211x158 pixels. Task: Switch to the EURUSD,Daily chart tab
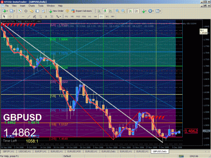tap(108, 151)
